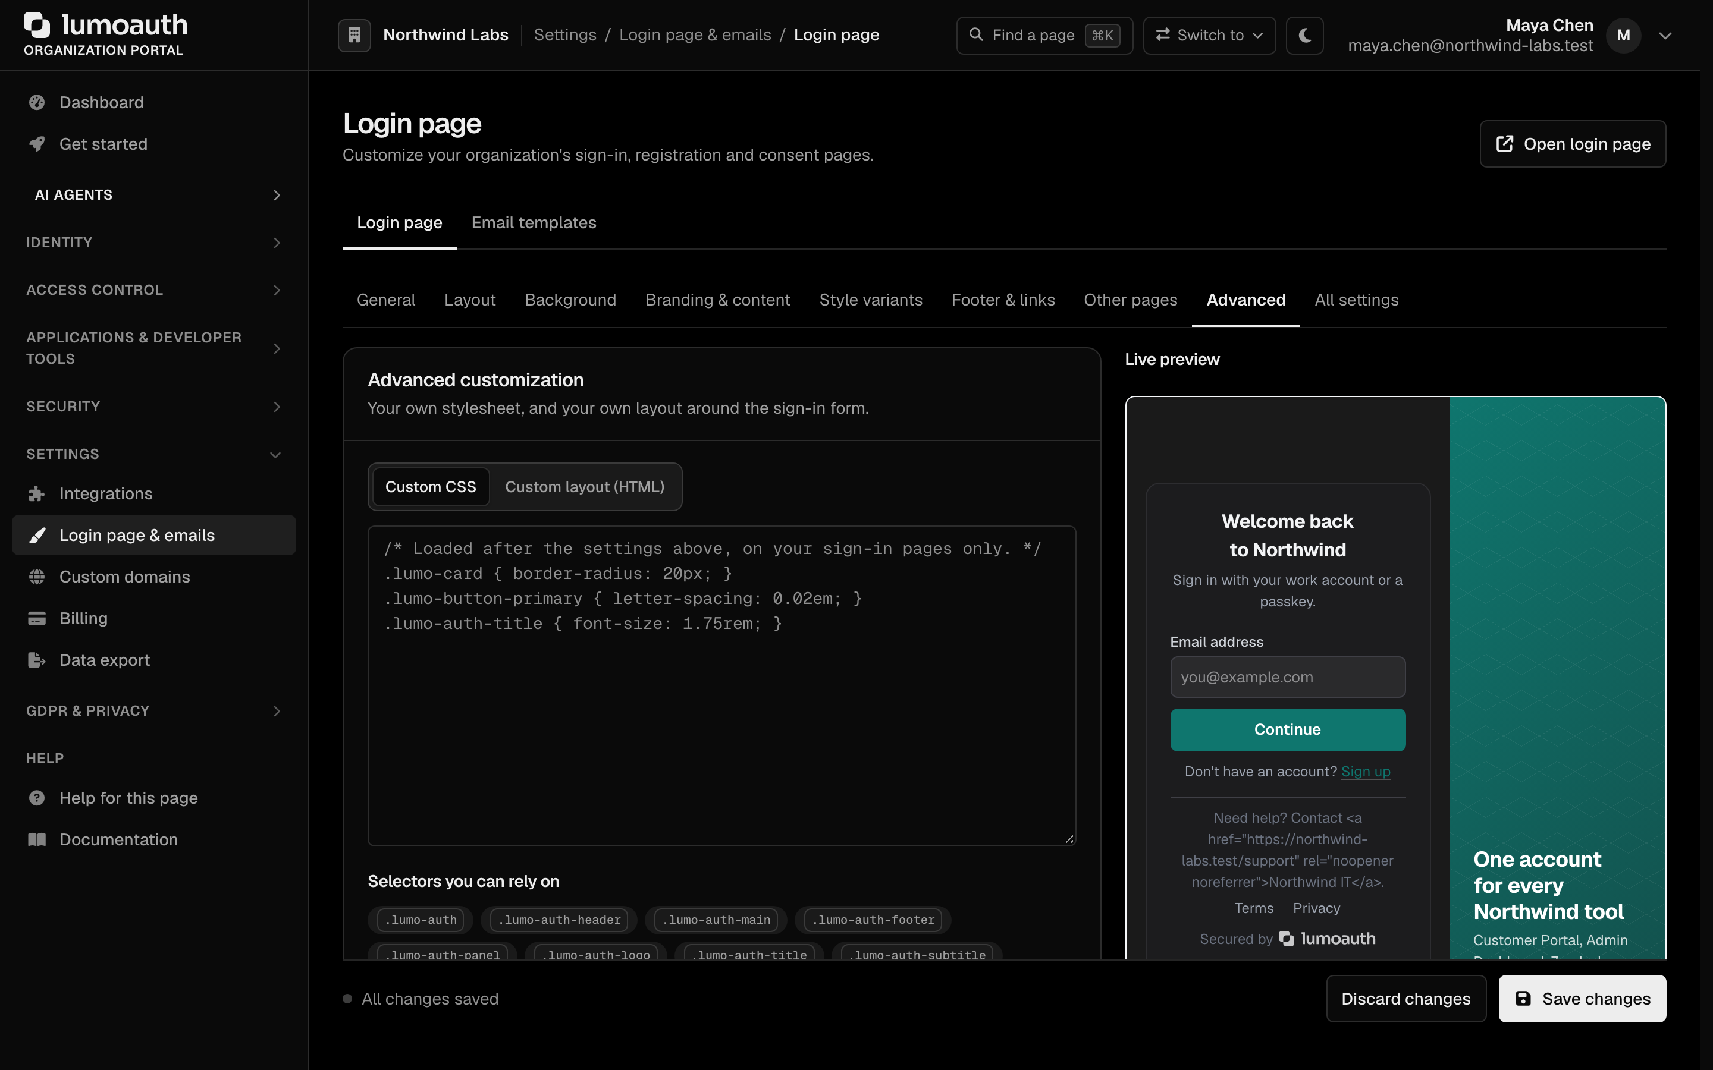Click the Continue button in preview
This screenshot has width=1713, height=1070.
point(1288,729)
